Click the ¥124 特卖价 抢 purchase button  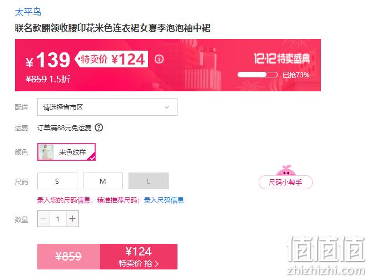point(139,257)
